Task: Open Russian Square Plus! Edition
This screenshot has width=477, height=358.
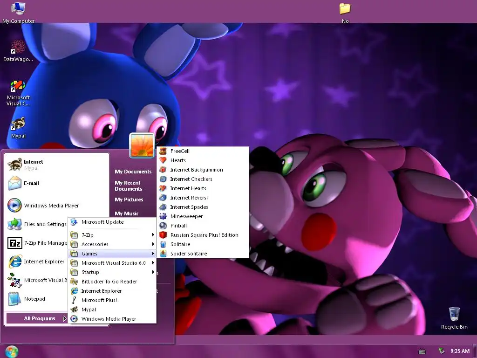Action: [204, 235]
